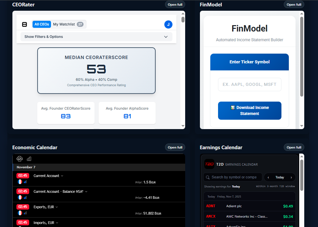The image size is (318, 227).
Task: Click Prior: -4.41 B EUR value
Action: (147, 197)
